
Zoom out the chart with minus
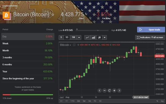click(104, 91)
